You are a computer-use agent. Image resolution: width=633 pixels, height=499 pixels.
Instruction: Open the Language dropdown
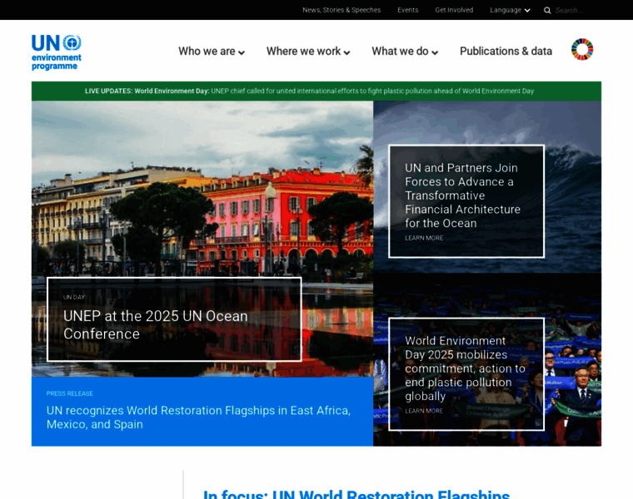[510, 10]
